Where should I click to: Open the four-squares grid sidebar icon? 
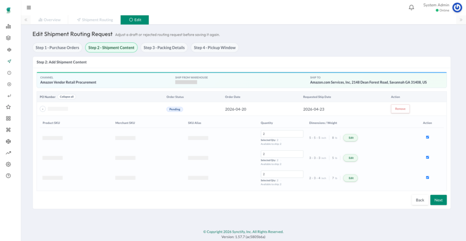click(8, 118)
